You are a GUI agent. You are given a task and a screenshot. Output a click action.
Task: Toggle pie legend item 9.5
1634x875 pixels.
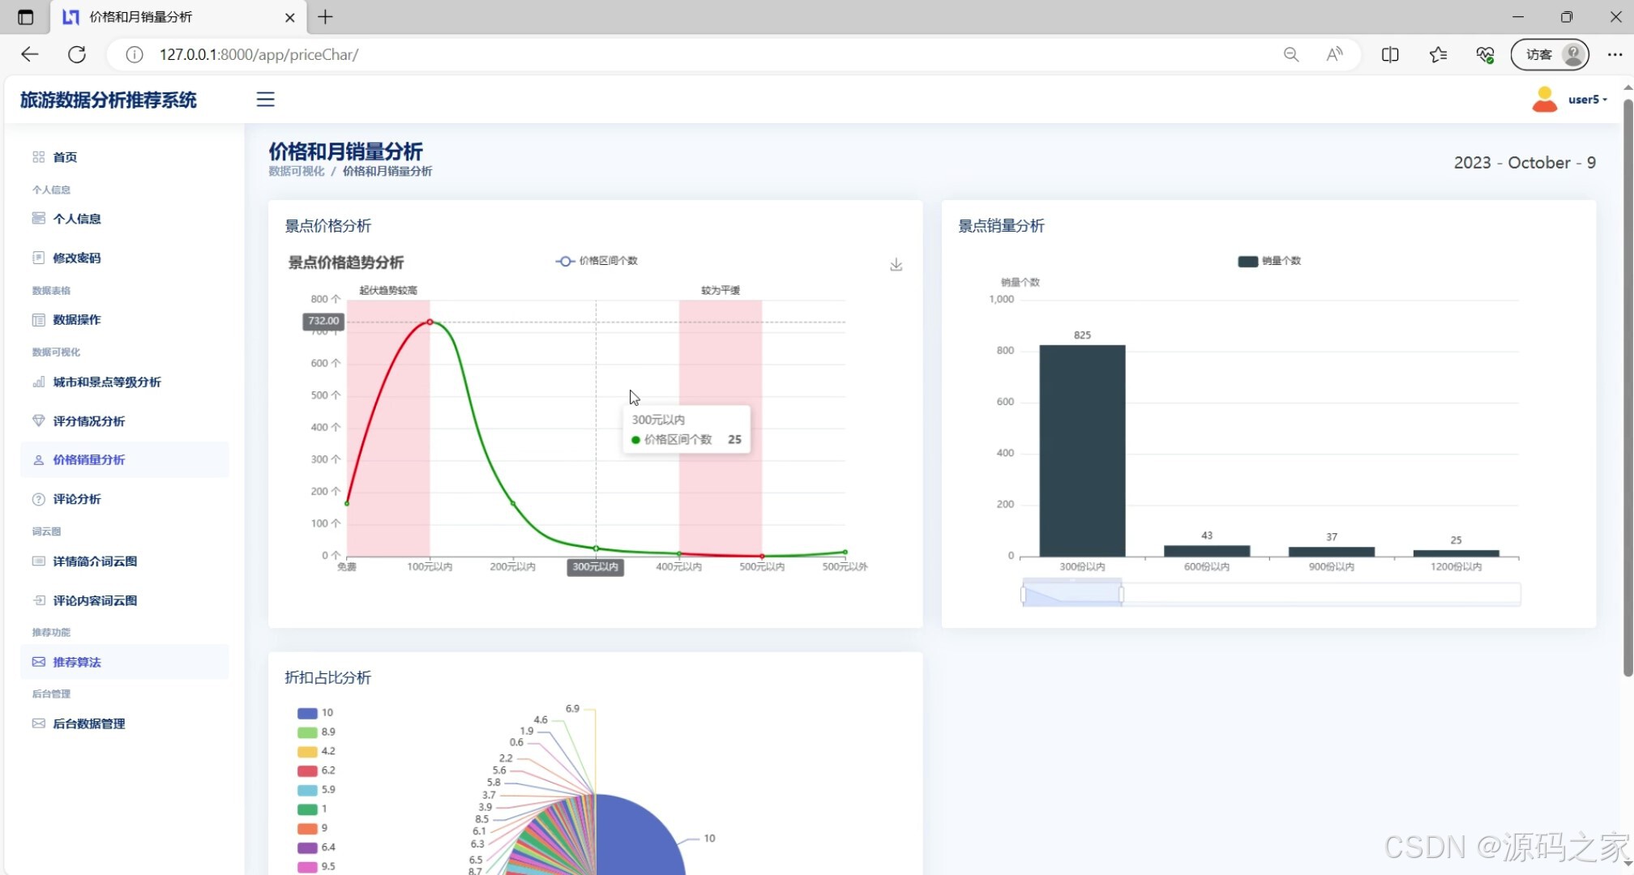tap(316, 866)
